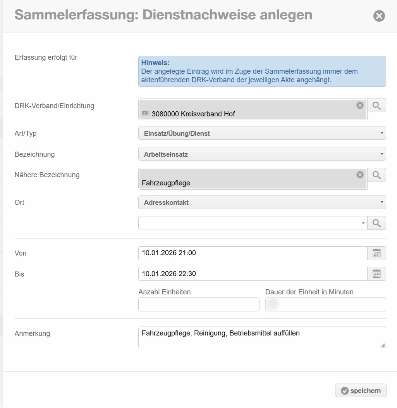
Task: Open search for Nähere Bezeichnung
Action: [x=376, y=175]
